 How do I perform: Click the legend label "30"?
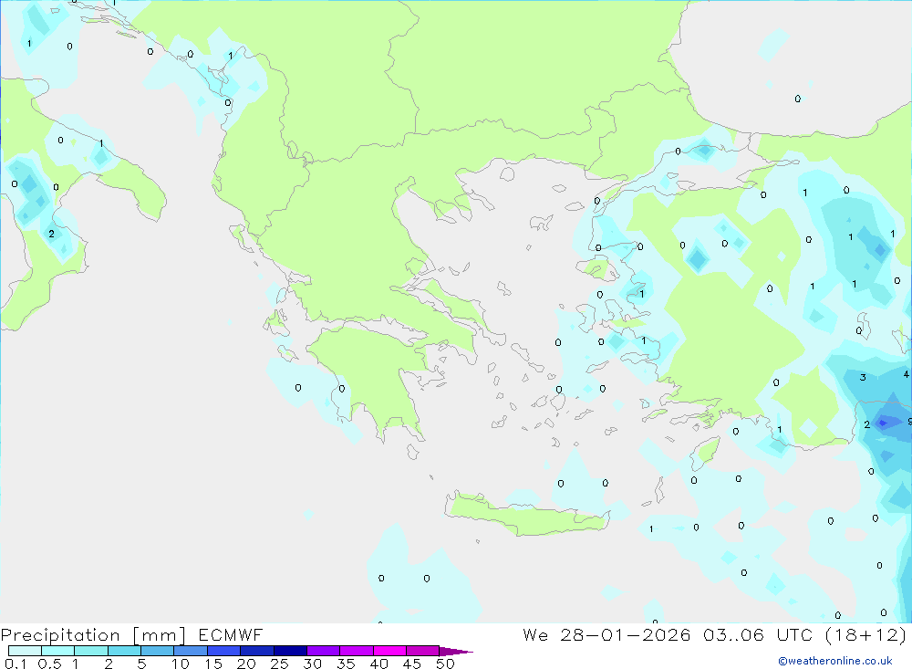313,664
